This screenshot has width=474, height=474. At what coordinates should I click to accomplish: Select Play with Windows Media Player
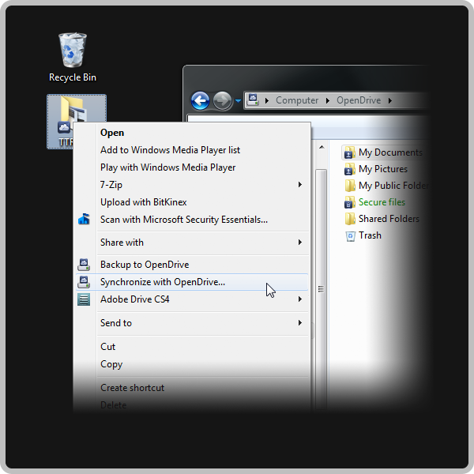coord(192,167)
